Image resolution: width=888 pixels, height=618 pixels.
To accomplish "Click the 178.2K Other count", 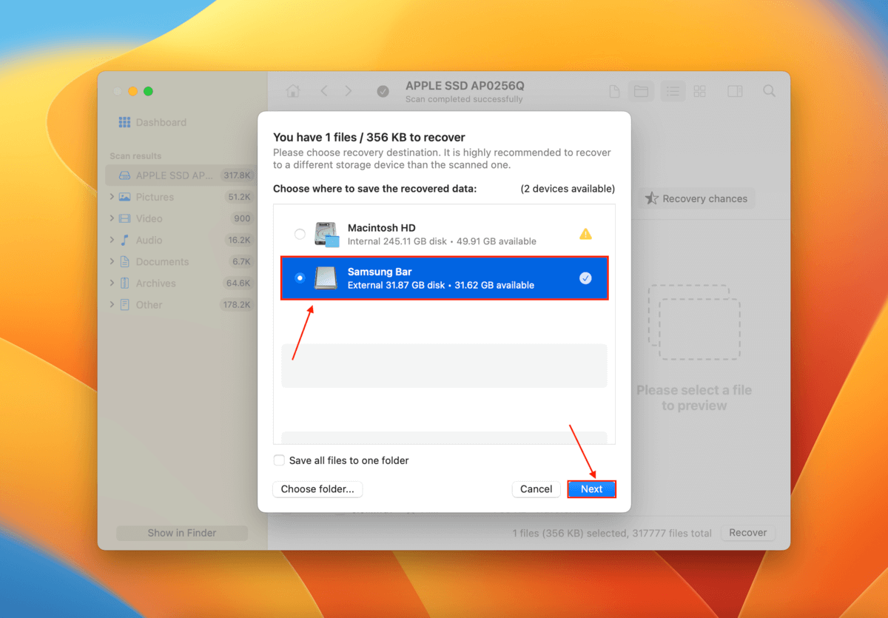I will tap(237, 304).
